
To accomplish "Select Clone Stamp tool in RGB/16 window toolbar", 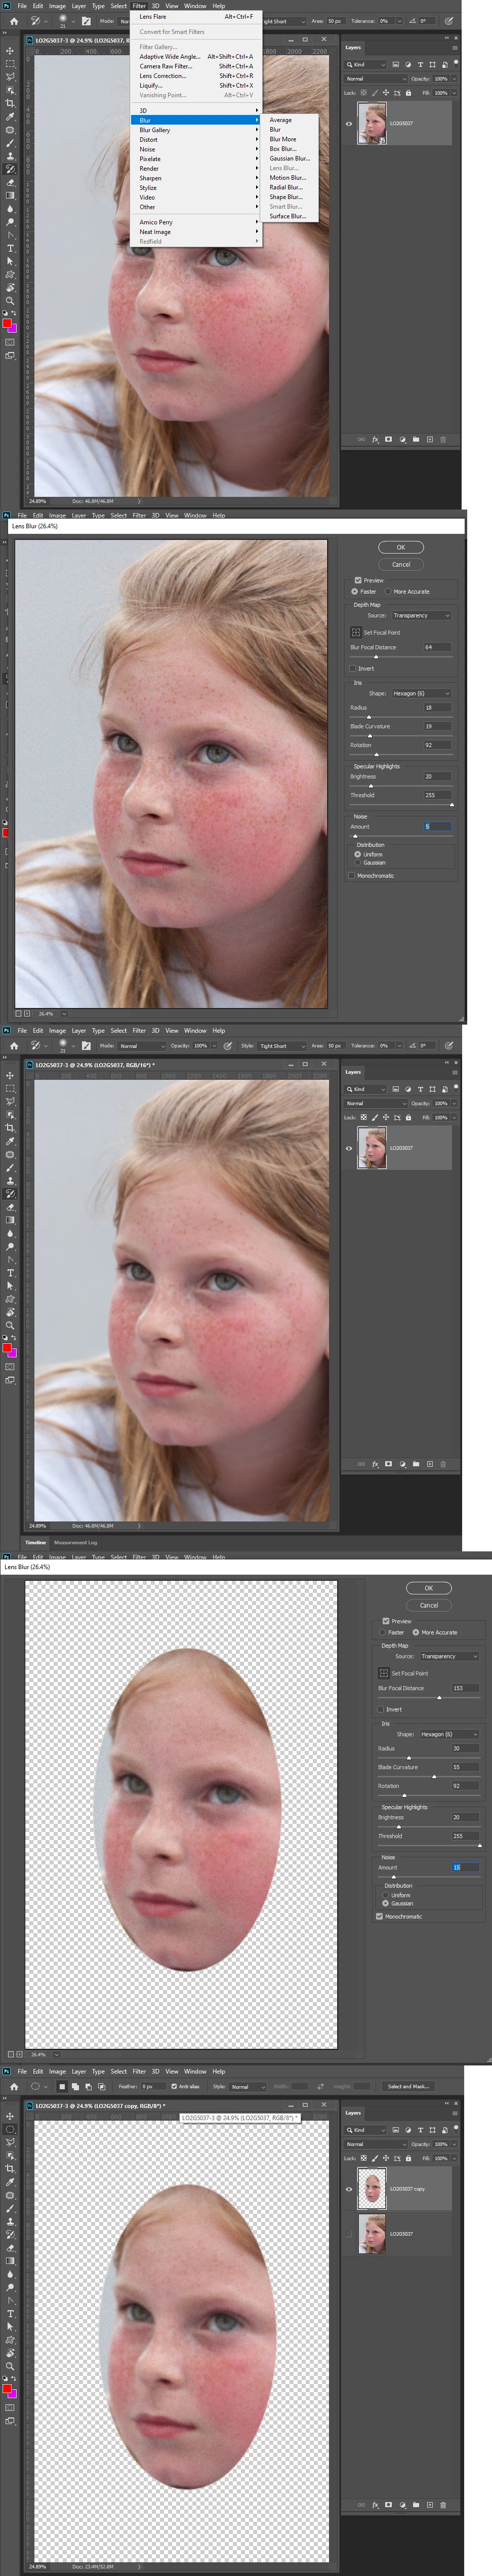I will tap(10, 1180).
